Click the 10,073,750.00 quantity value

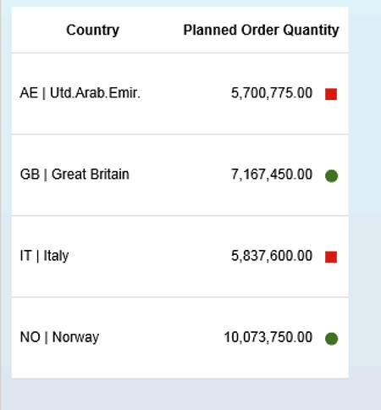(x=268, y=337)
